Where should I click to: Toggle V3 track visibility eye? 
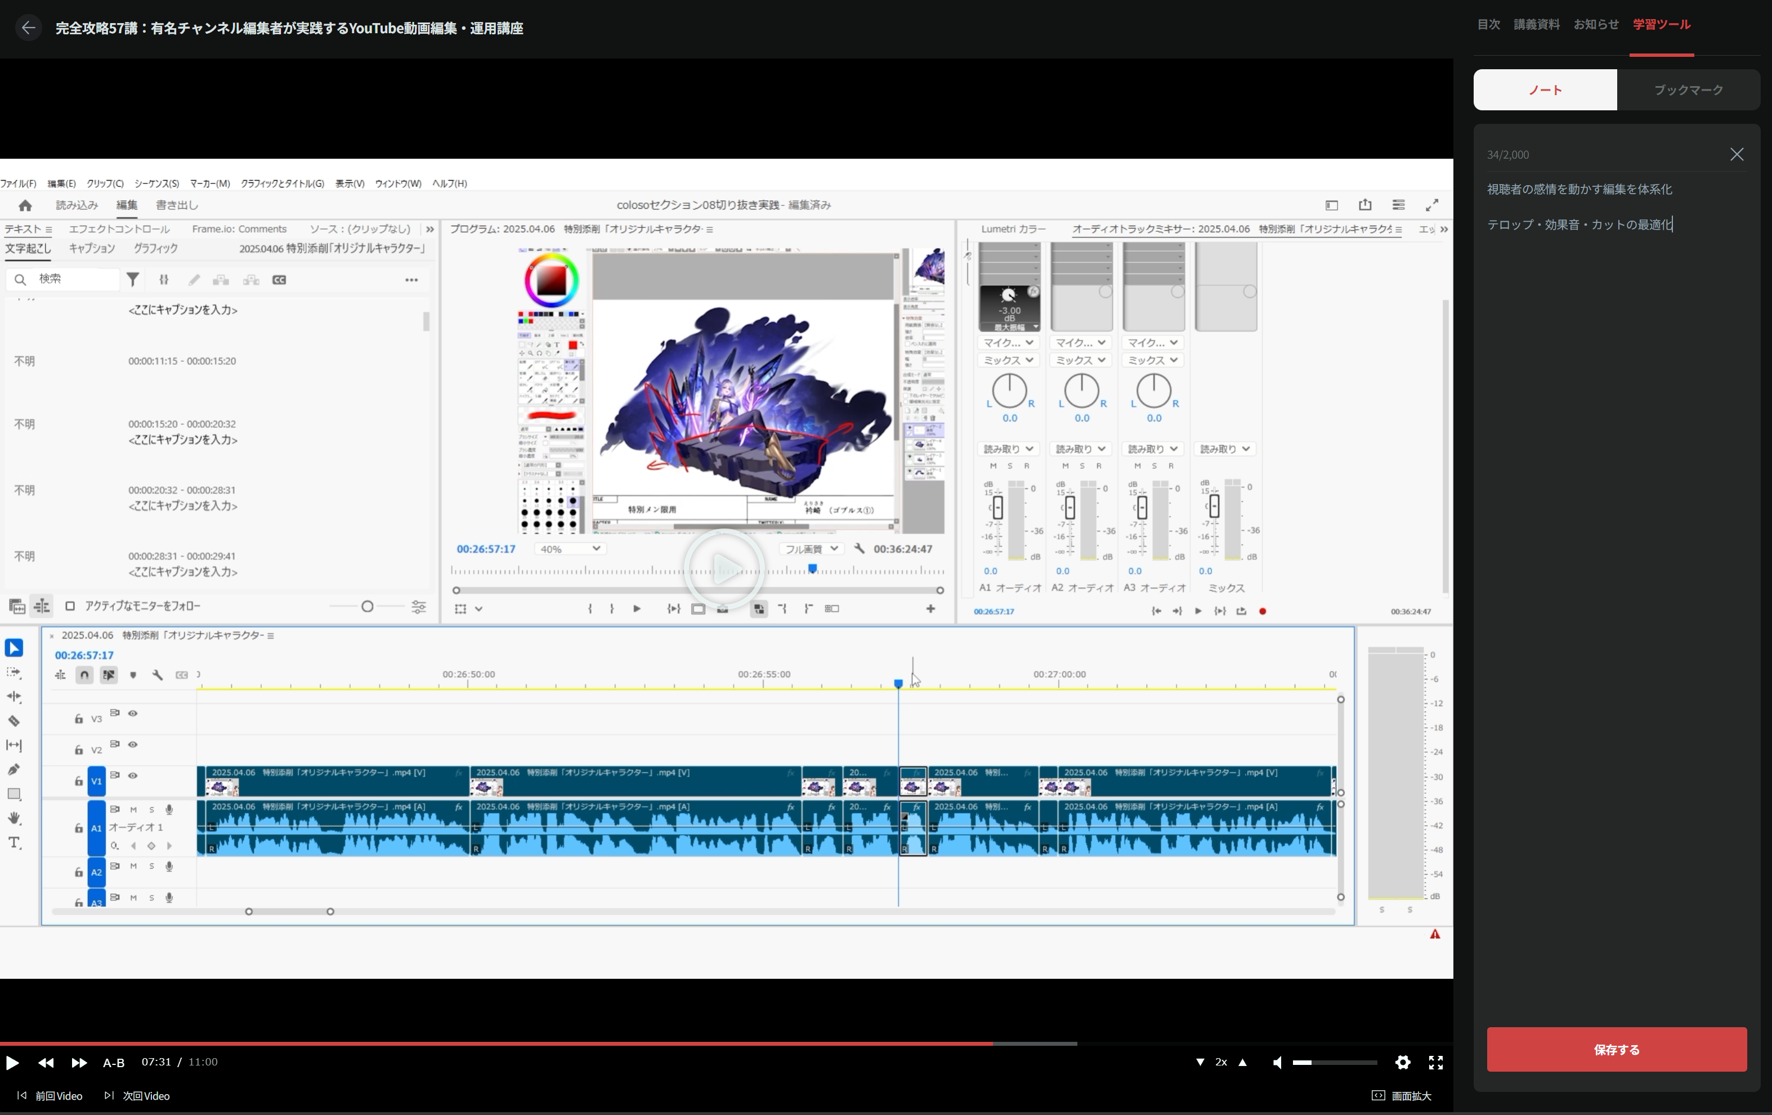point(133,713)
